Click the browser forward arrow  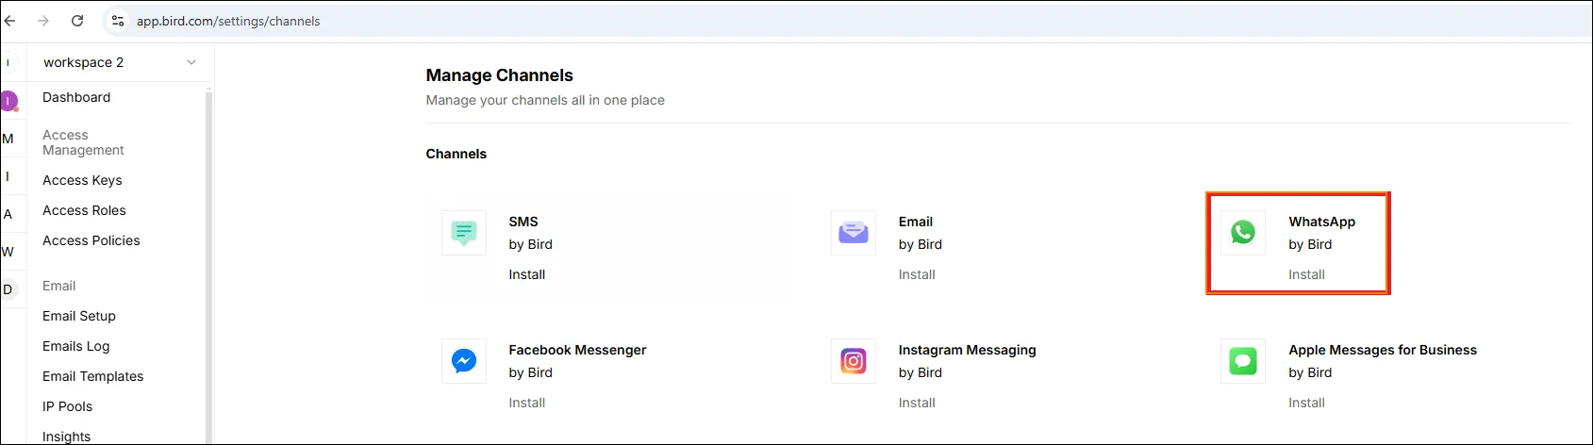[43, 21]
